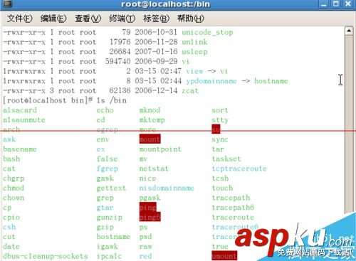Click the mktemp entry
Viewport: 356px width, 261px height.
click(x=152, y=119)
